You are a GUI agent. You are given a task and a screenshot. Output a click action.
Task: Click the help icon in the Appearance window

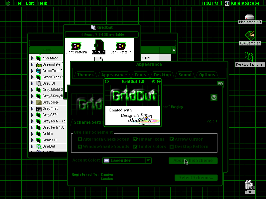point(220,84)
